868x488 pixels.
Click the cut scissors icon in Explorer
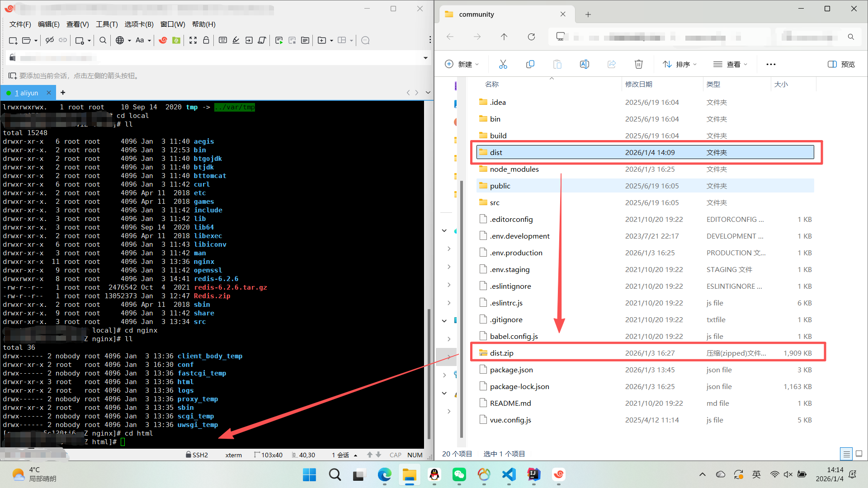click(x=503, y=65)
